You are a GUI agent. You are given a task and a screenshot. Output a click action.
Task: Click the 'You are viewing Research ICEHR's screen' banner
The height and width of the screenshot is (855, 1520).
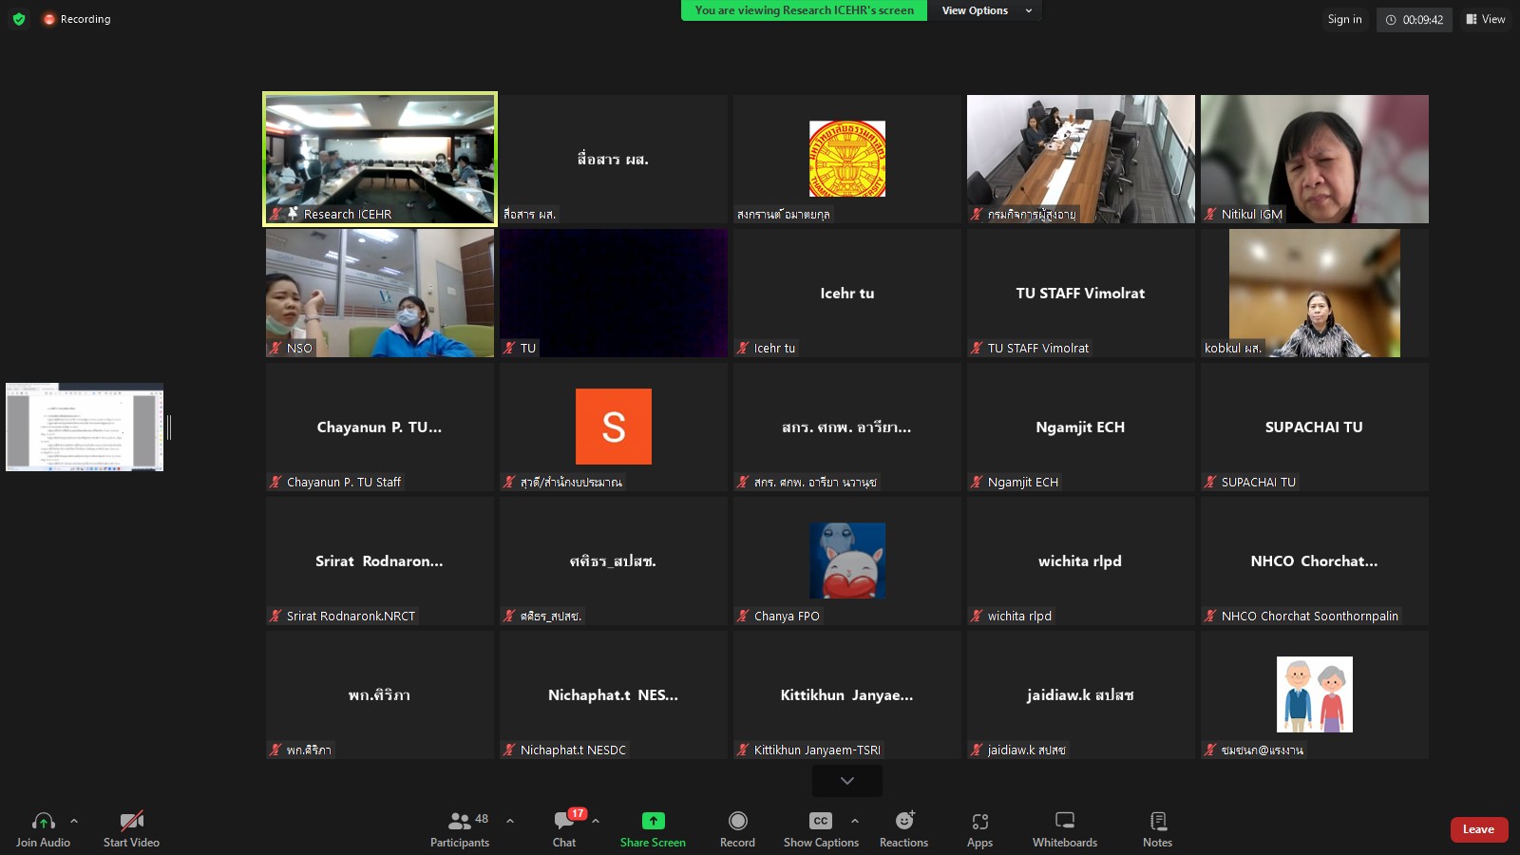click(x=804, y=10)
